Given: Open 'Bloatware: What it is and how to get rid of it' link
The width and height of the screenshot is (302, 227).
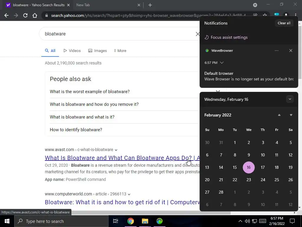Looking at the screenshot, I should click(x=122, y=202).
